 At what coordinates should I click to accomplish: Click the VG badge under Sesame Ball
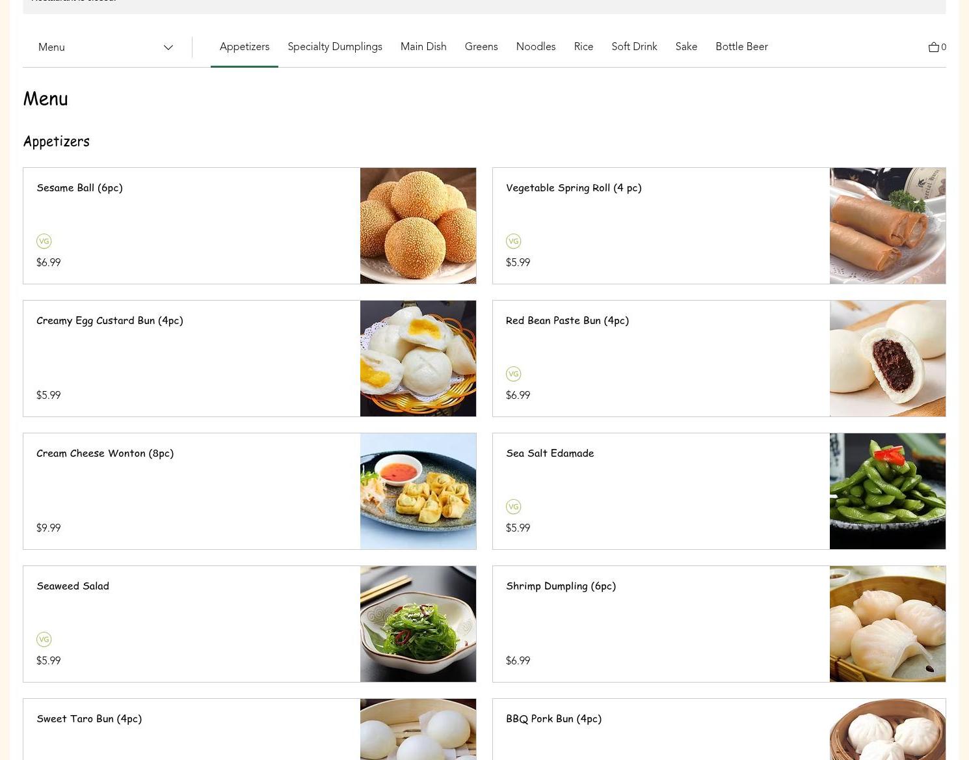coord(44,241)
